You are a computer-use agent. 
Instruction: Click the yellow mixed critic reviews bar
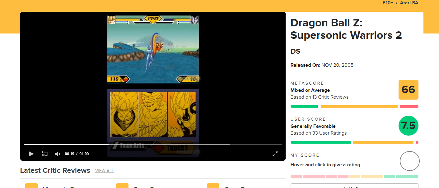coord(359,106)
